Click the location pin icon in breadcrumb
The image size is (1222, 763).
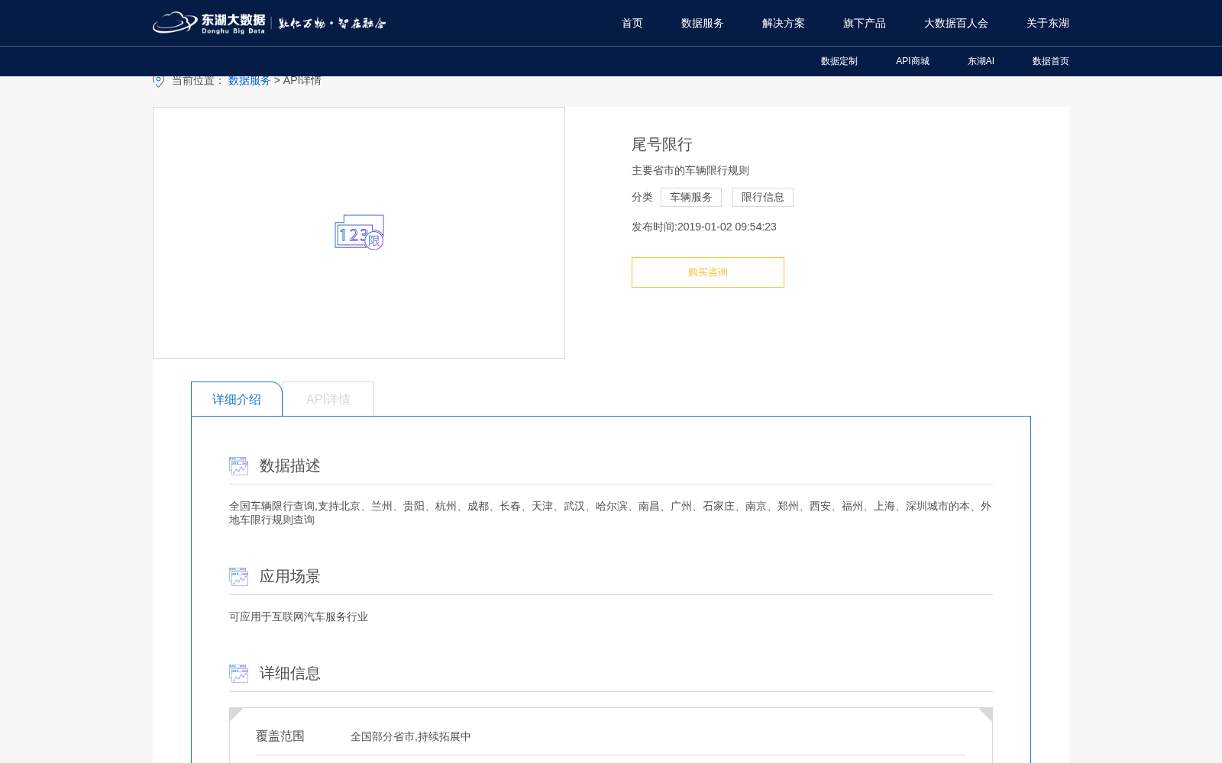tap(159, 81)
